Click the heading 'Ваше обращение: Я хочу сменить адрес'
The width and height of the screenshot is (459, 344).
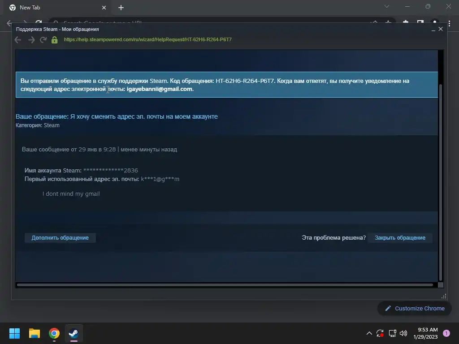[117, 116]
